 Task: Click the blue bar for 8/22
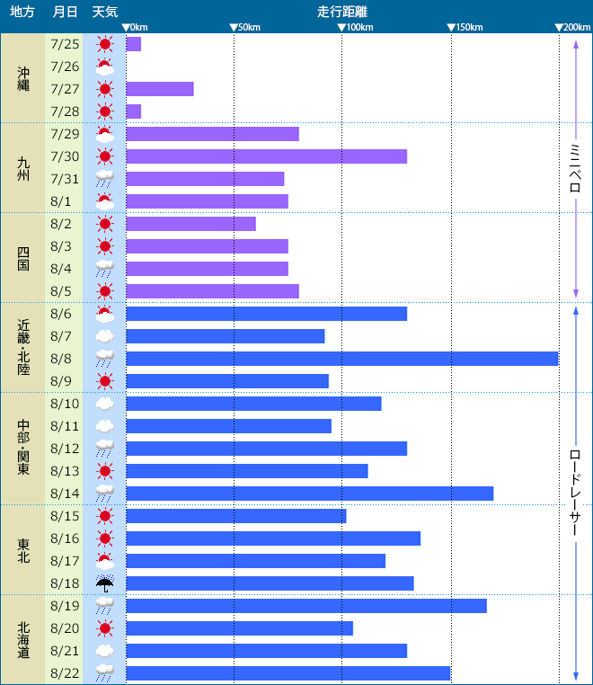(x=288, y=673)
